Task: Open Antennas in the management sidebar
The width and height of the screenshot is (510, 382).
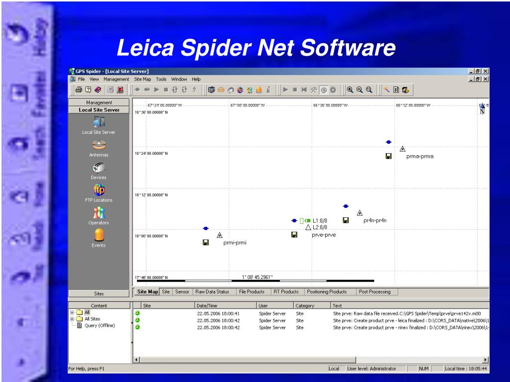Action: tap(99, 148)
